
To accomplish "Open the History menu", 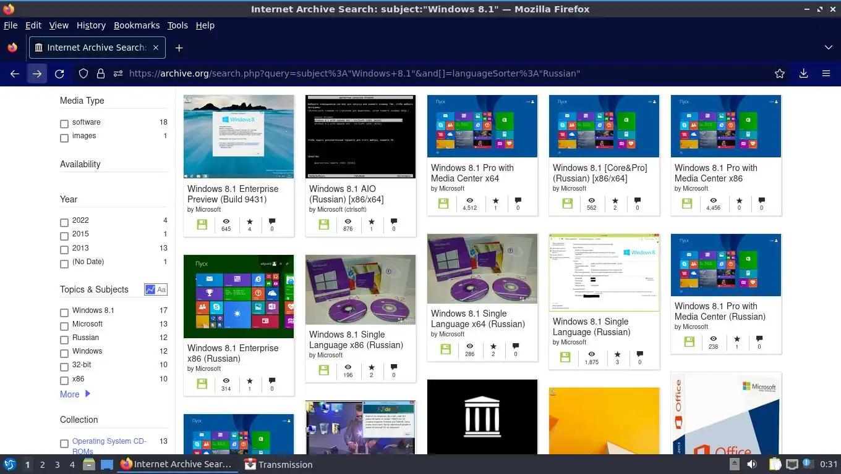I will (x=91, y=25).
